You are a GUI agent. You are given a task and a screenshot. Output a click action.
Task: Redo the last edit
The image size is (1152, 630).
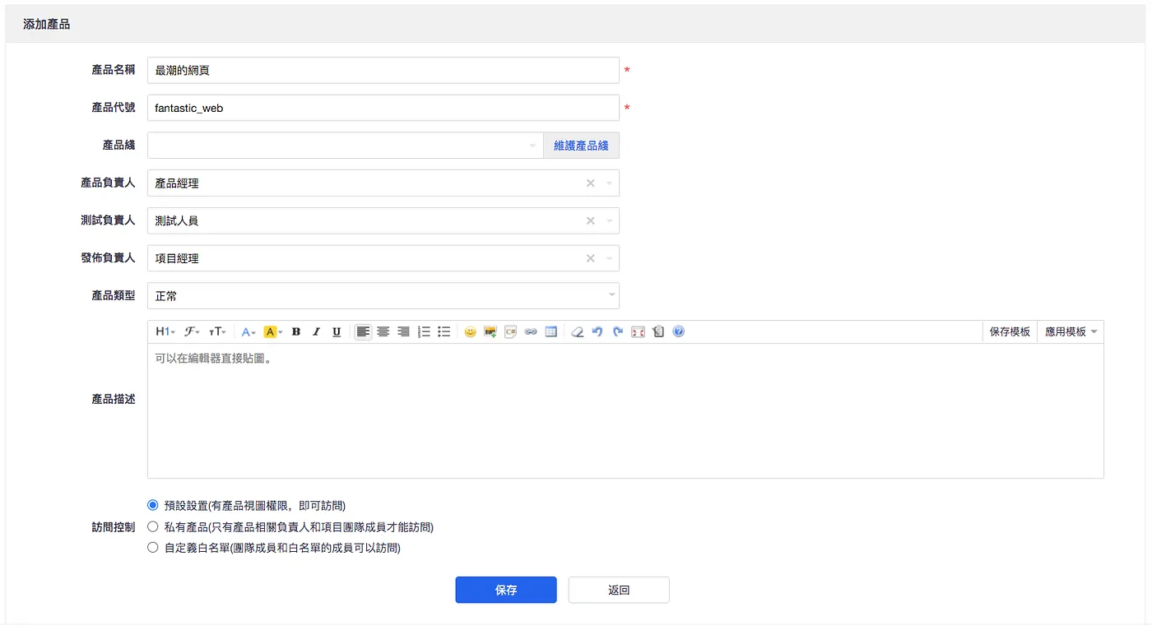click(618, 332)
